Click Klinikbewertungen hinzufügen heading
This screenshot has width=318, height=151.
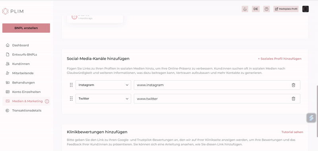(x=97, y=132)
